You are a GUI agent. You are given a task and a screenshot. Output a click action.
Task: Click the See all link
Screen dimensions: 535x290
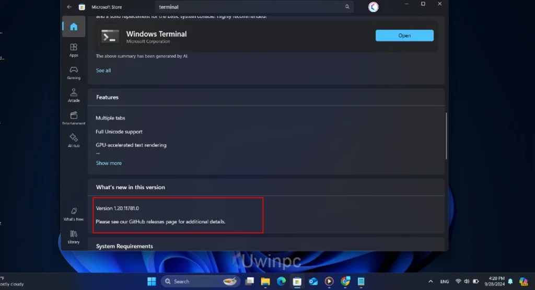point(103,71)
